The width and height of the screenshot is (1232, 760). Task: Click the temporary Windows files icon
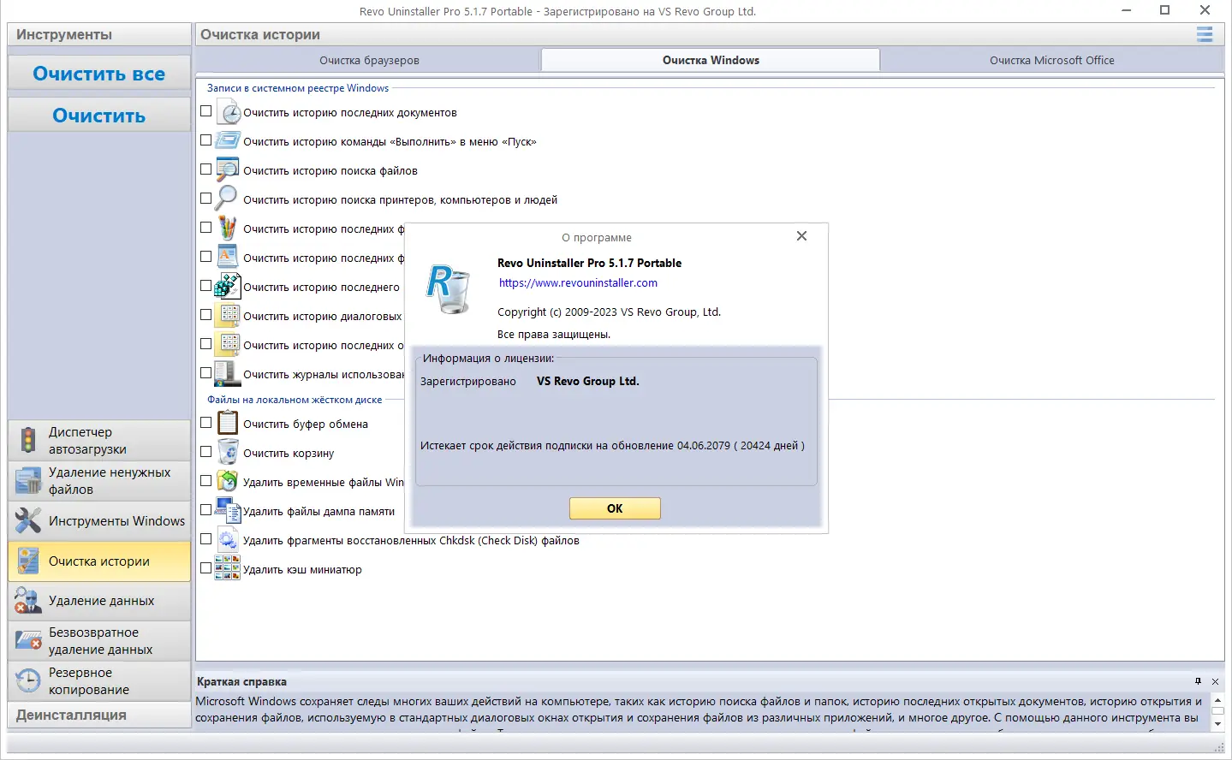click(228, 481)
